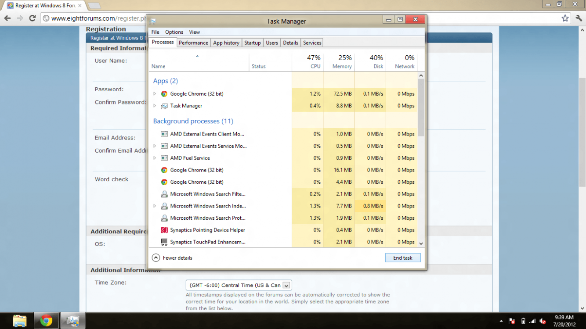
Task: Select the Apps (2) group heading
Action: click(x=166, y=81)
